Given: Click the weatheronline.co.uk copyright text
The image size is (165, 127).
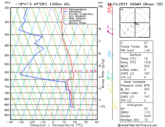Looking at the screenshot, I should pyautogui.click(x=137, y=125).
